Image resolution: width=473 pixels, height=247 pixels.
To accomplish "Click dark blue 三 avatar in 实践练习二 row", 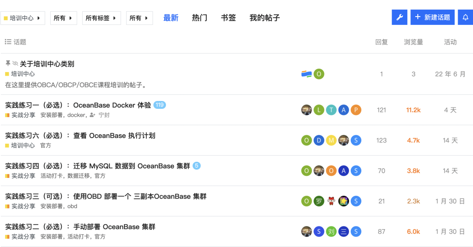I will 344,232.
